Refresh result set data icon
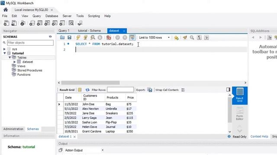The image size is (277, 155). 87,90
